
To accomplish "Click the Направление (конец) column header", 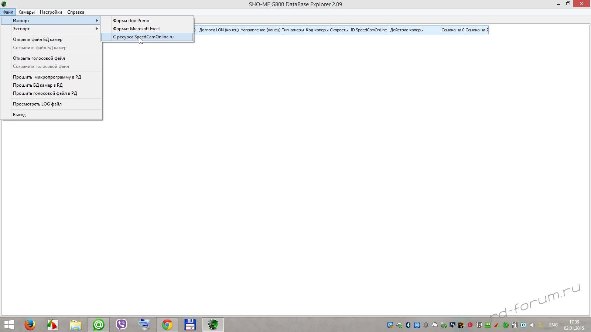I will tap(260, 30).
